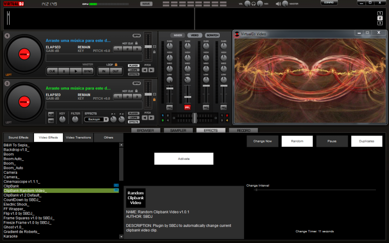
Task: Select waveform zoom level 3
Action: (x=380, y=23)
